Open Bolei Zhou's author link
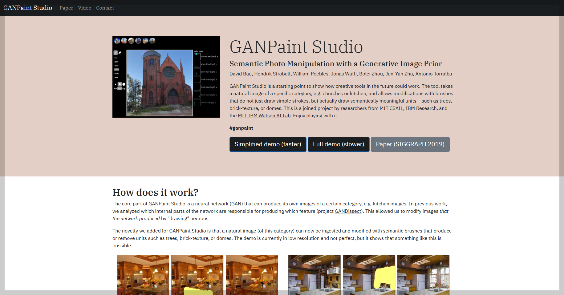Screen dimensions: 564x295 (371, 74)
